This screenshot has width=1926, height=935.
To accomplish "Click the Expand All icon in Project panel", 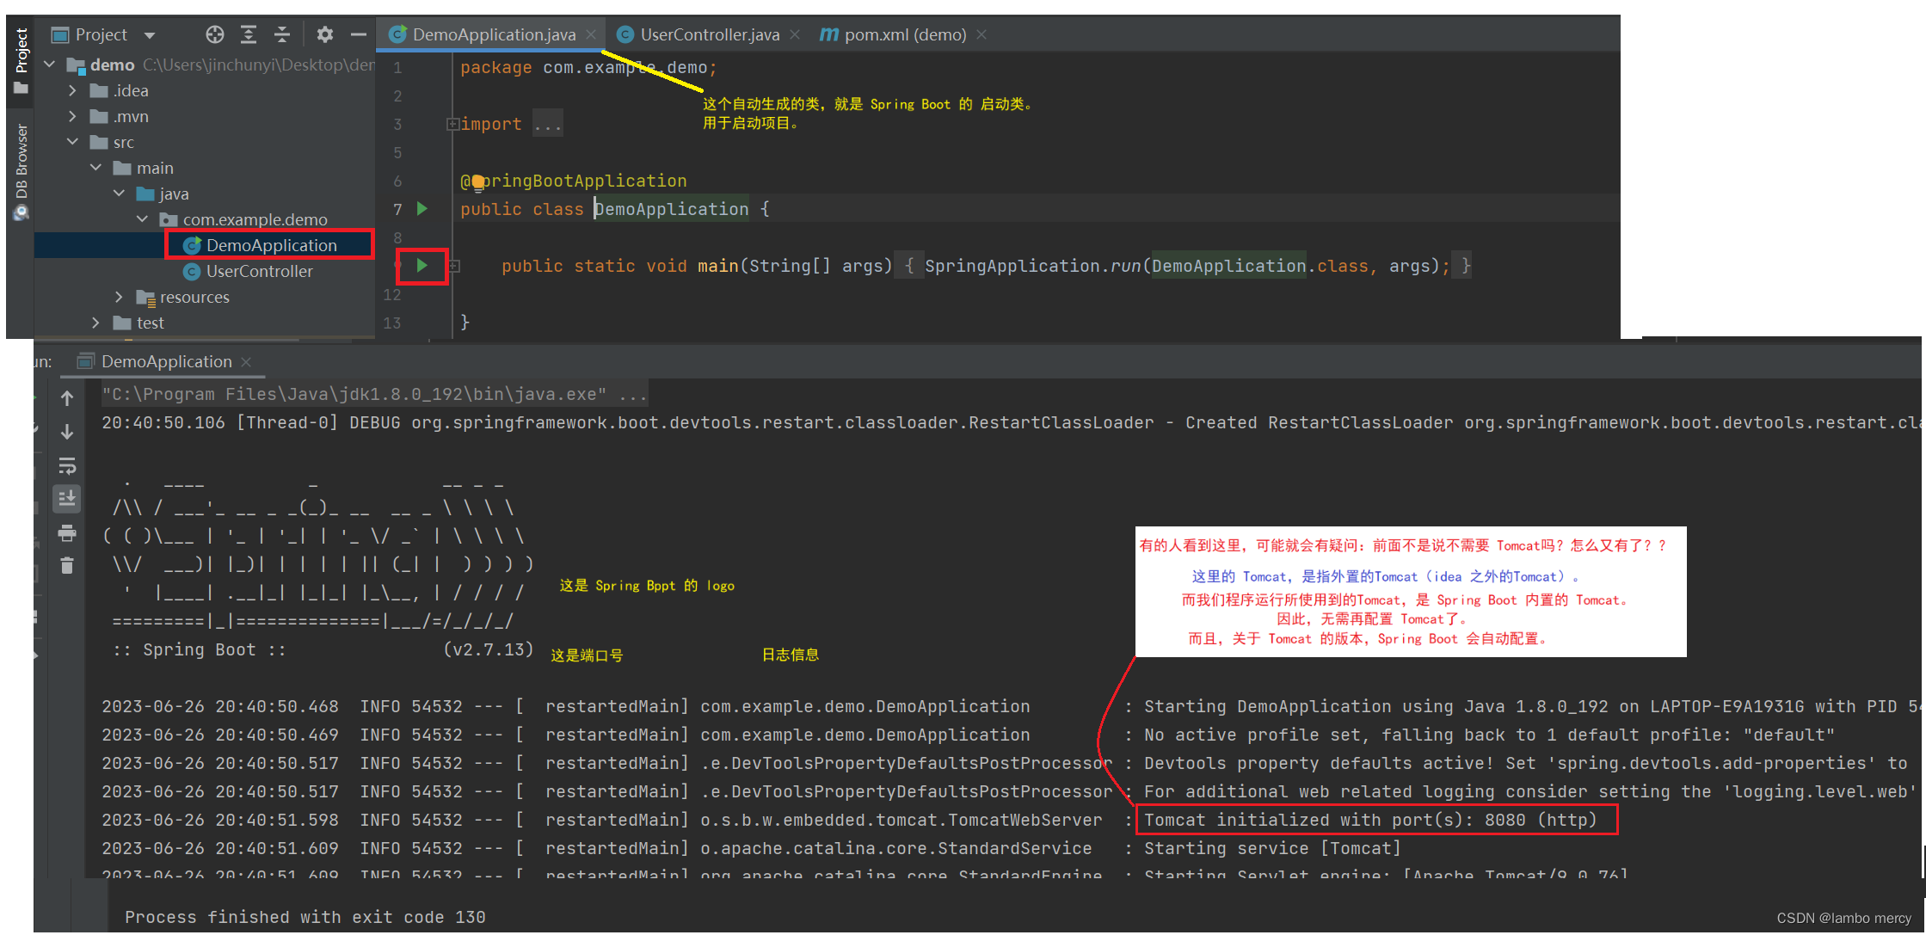I will (249, 34).
